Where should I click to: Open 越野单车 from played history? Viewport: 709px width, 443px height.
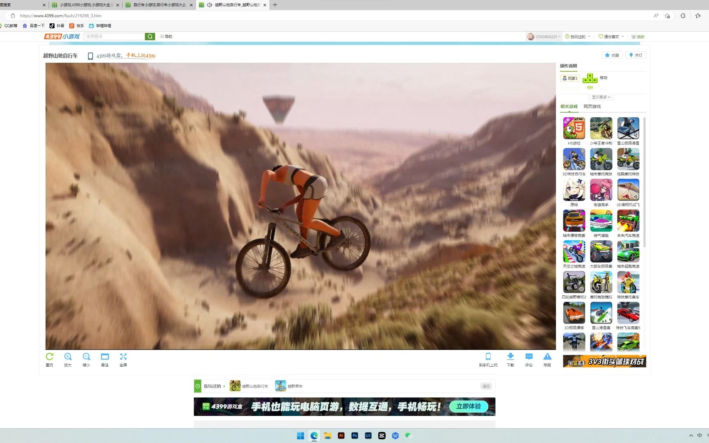(x=289, y=386)
